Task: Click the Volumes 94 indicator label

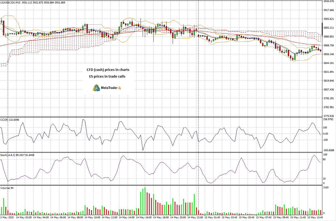Action: coord(7,188)
